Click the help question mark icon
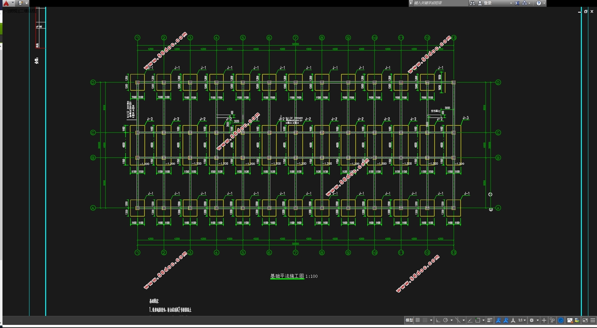 [x=539, y=3]
